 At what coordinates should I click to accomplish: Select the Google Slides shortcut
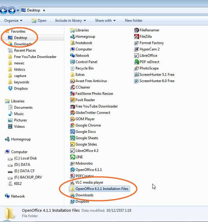(x=84, y=144)
